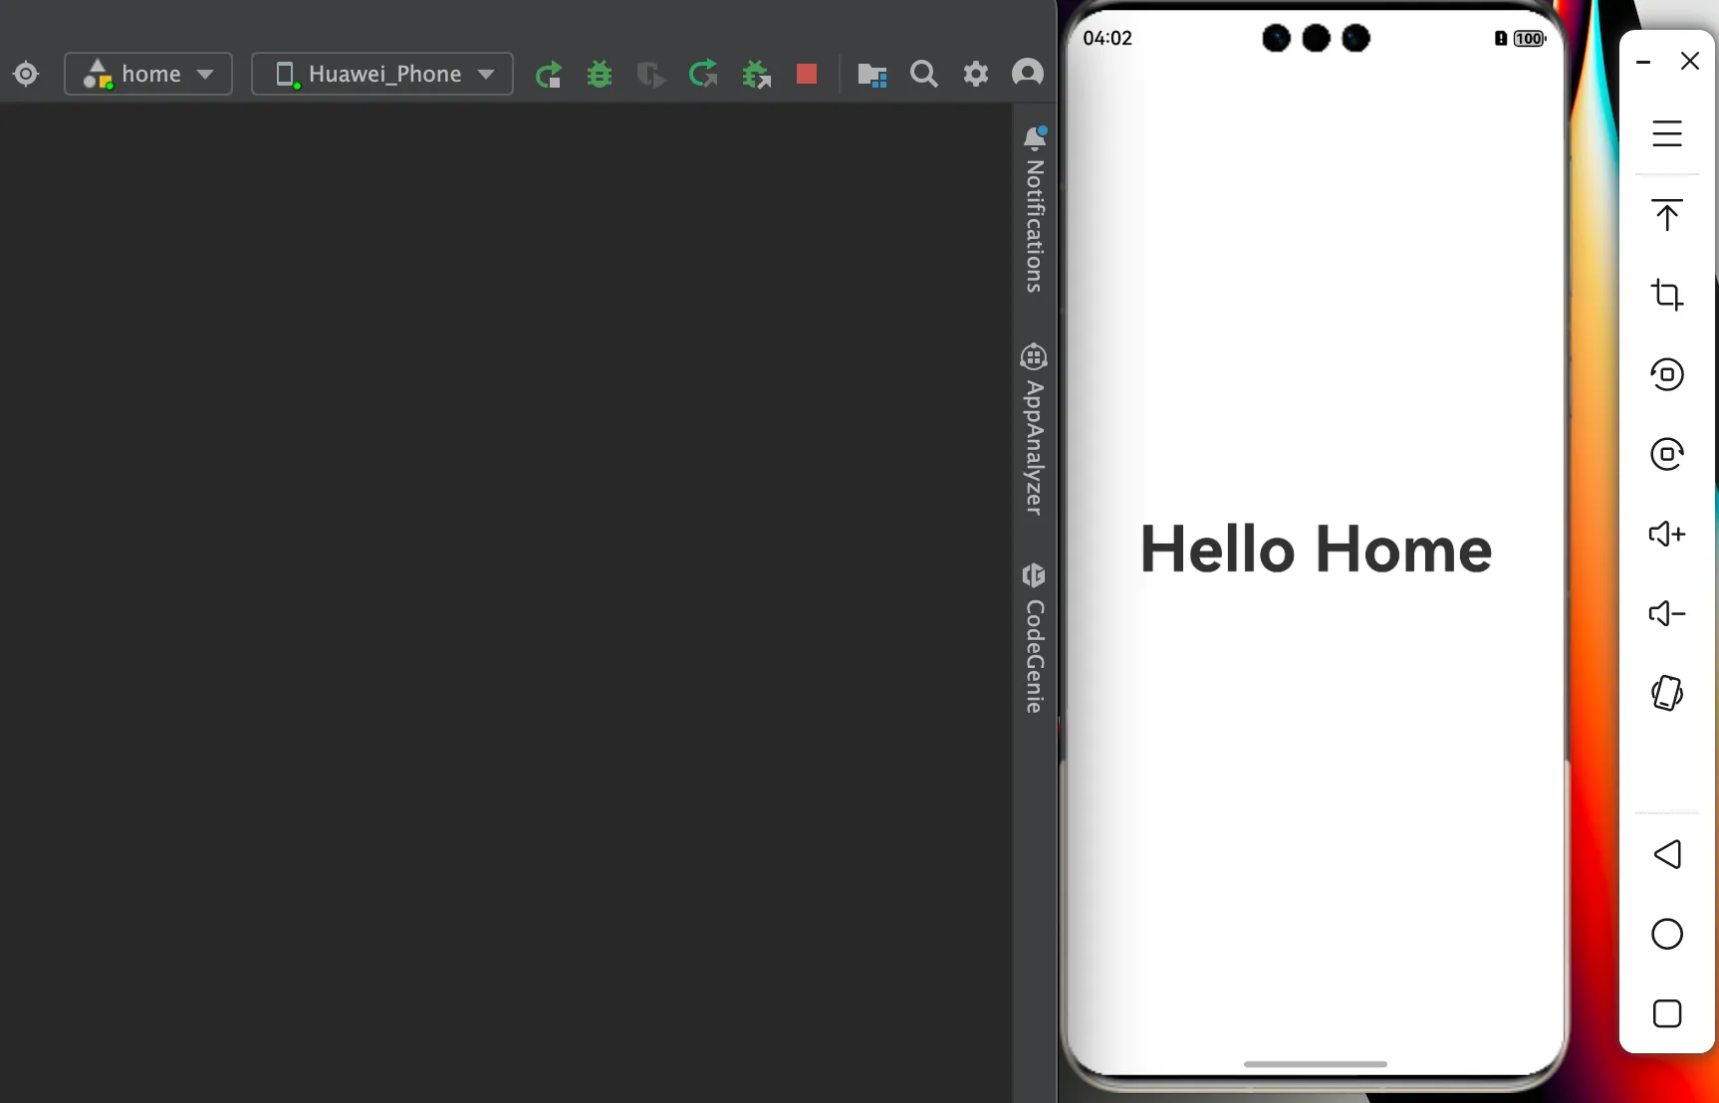Viewport: 1719px width, 1103px height.
Task: Open IDE settings gear icon
Action: 976,74
